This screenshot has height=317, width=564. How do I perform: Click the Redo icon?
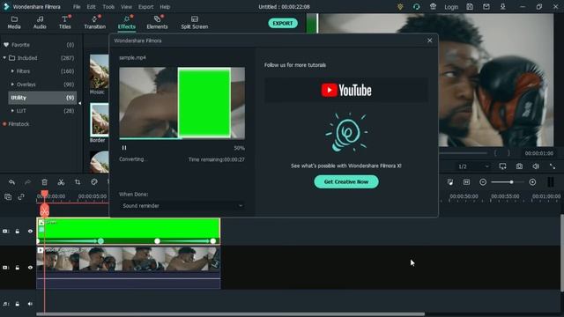pos(27,182)
